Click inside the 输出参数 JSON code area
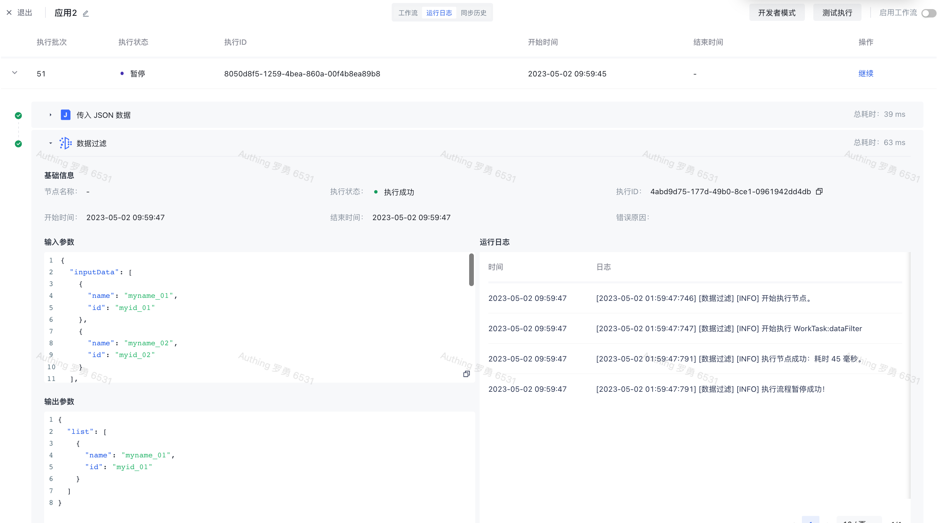The image size is (943, 523). 256,461
